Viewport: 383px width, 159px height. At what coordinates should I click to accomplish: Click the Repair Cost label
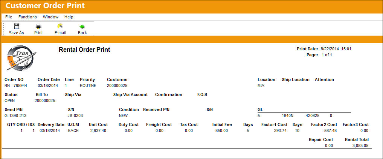click(321, 140)
